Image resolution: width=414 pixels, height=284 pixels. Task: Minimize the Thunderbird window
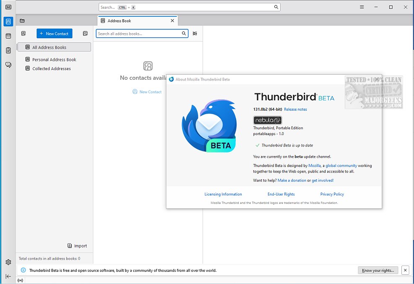376,7
